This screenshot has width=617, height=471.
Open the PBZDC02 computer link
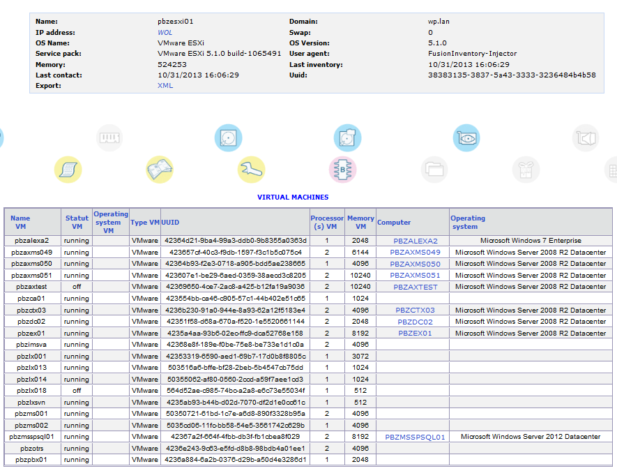click(415, 322)
